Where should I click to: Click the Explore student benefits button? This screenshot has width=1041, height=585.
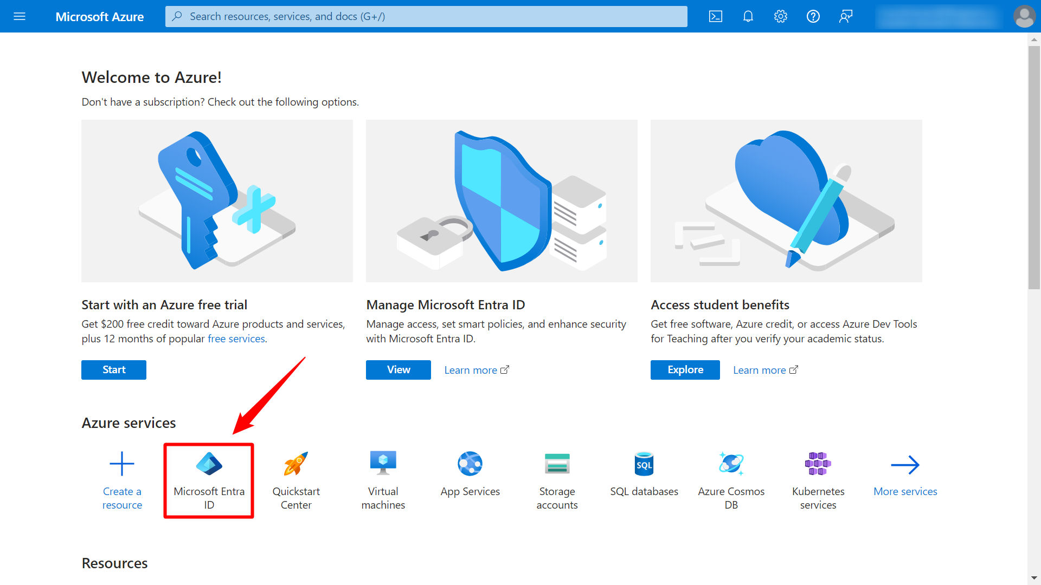pos(685,370)
